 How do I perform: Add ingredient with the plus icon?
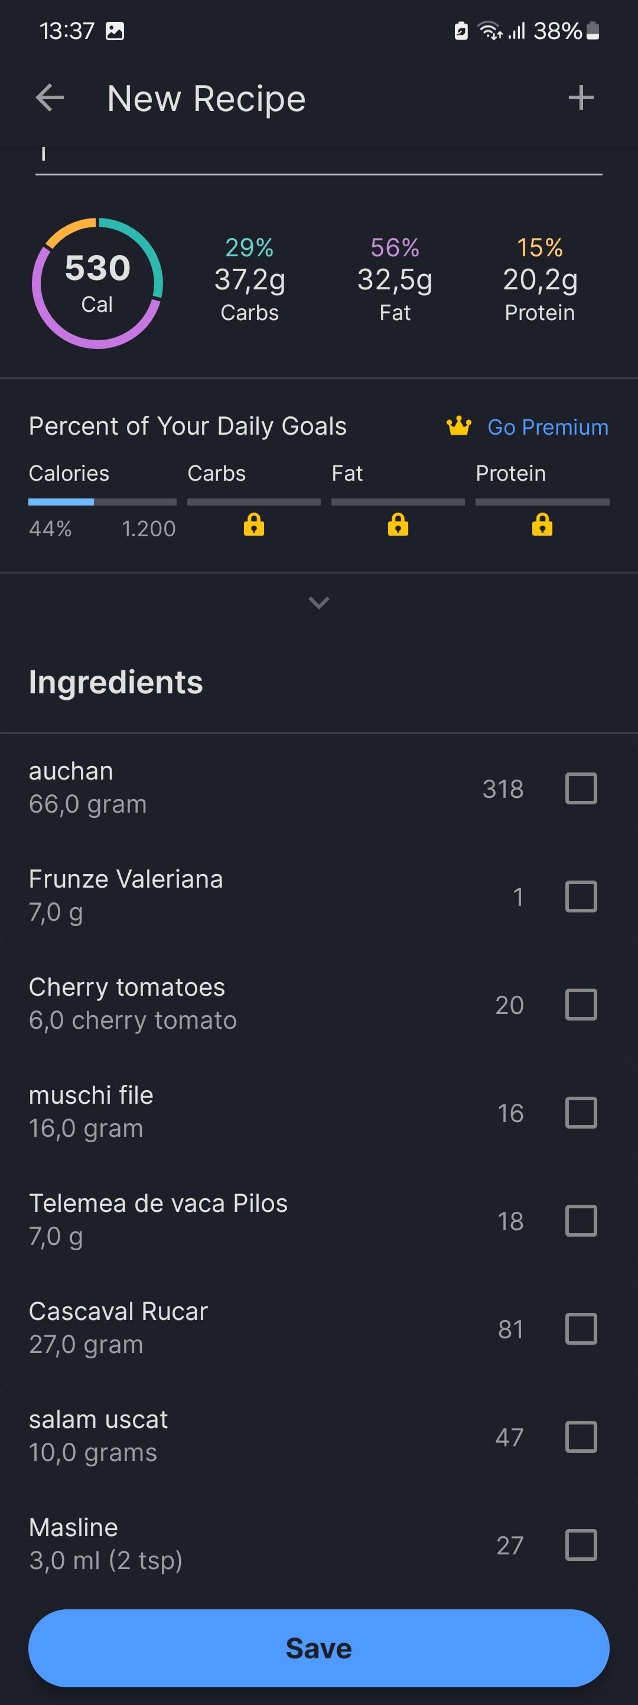coord(581,98)
